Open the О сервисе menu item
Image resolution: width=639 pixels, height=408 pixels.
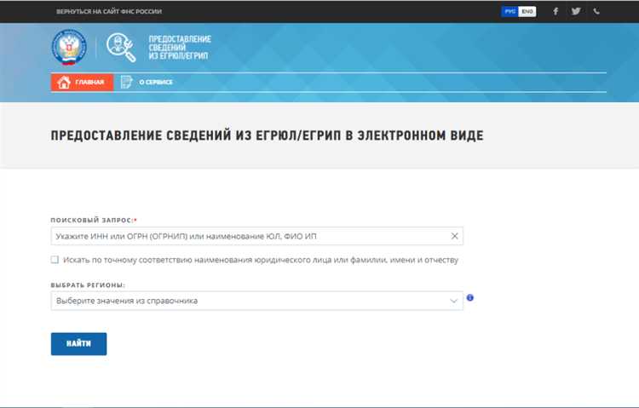(x=147, y=83)
